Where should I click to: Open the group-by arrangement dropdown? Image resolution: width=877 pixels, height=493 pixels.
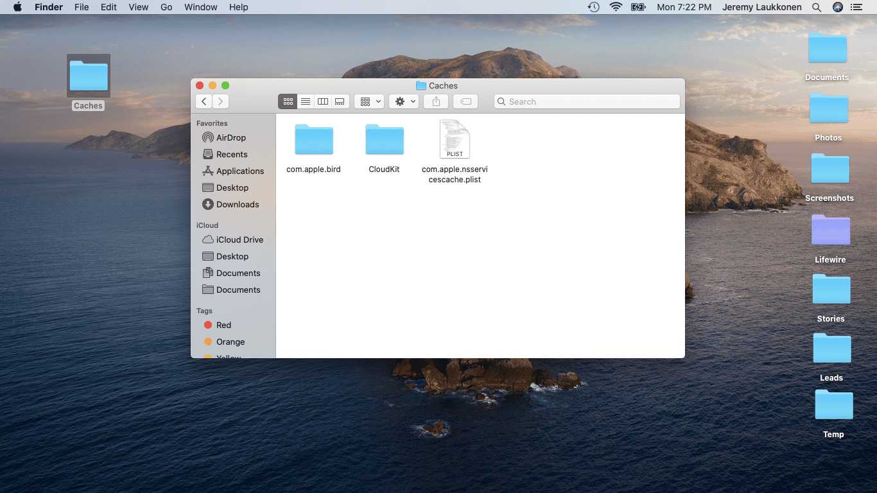(369, 101)
